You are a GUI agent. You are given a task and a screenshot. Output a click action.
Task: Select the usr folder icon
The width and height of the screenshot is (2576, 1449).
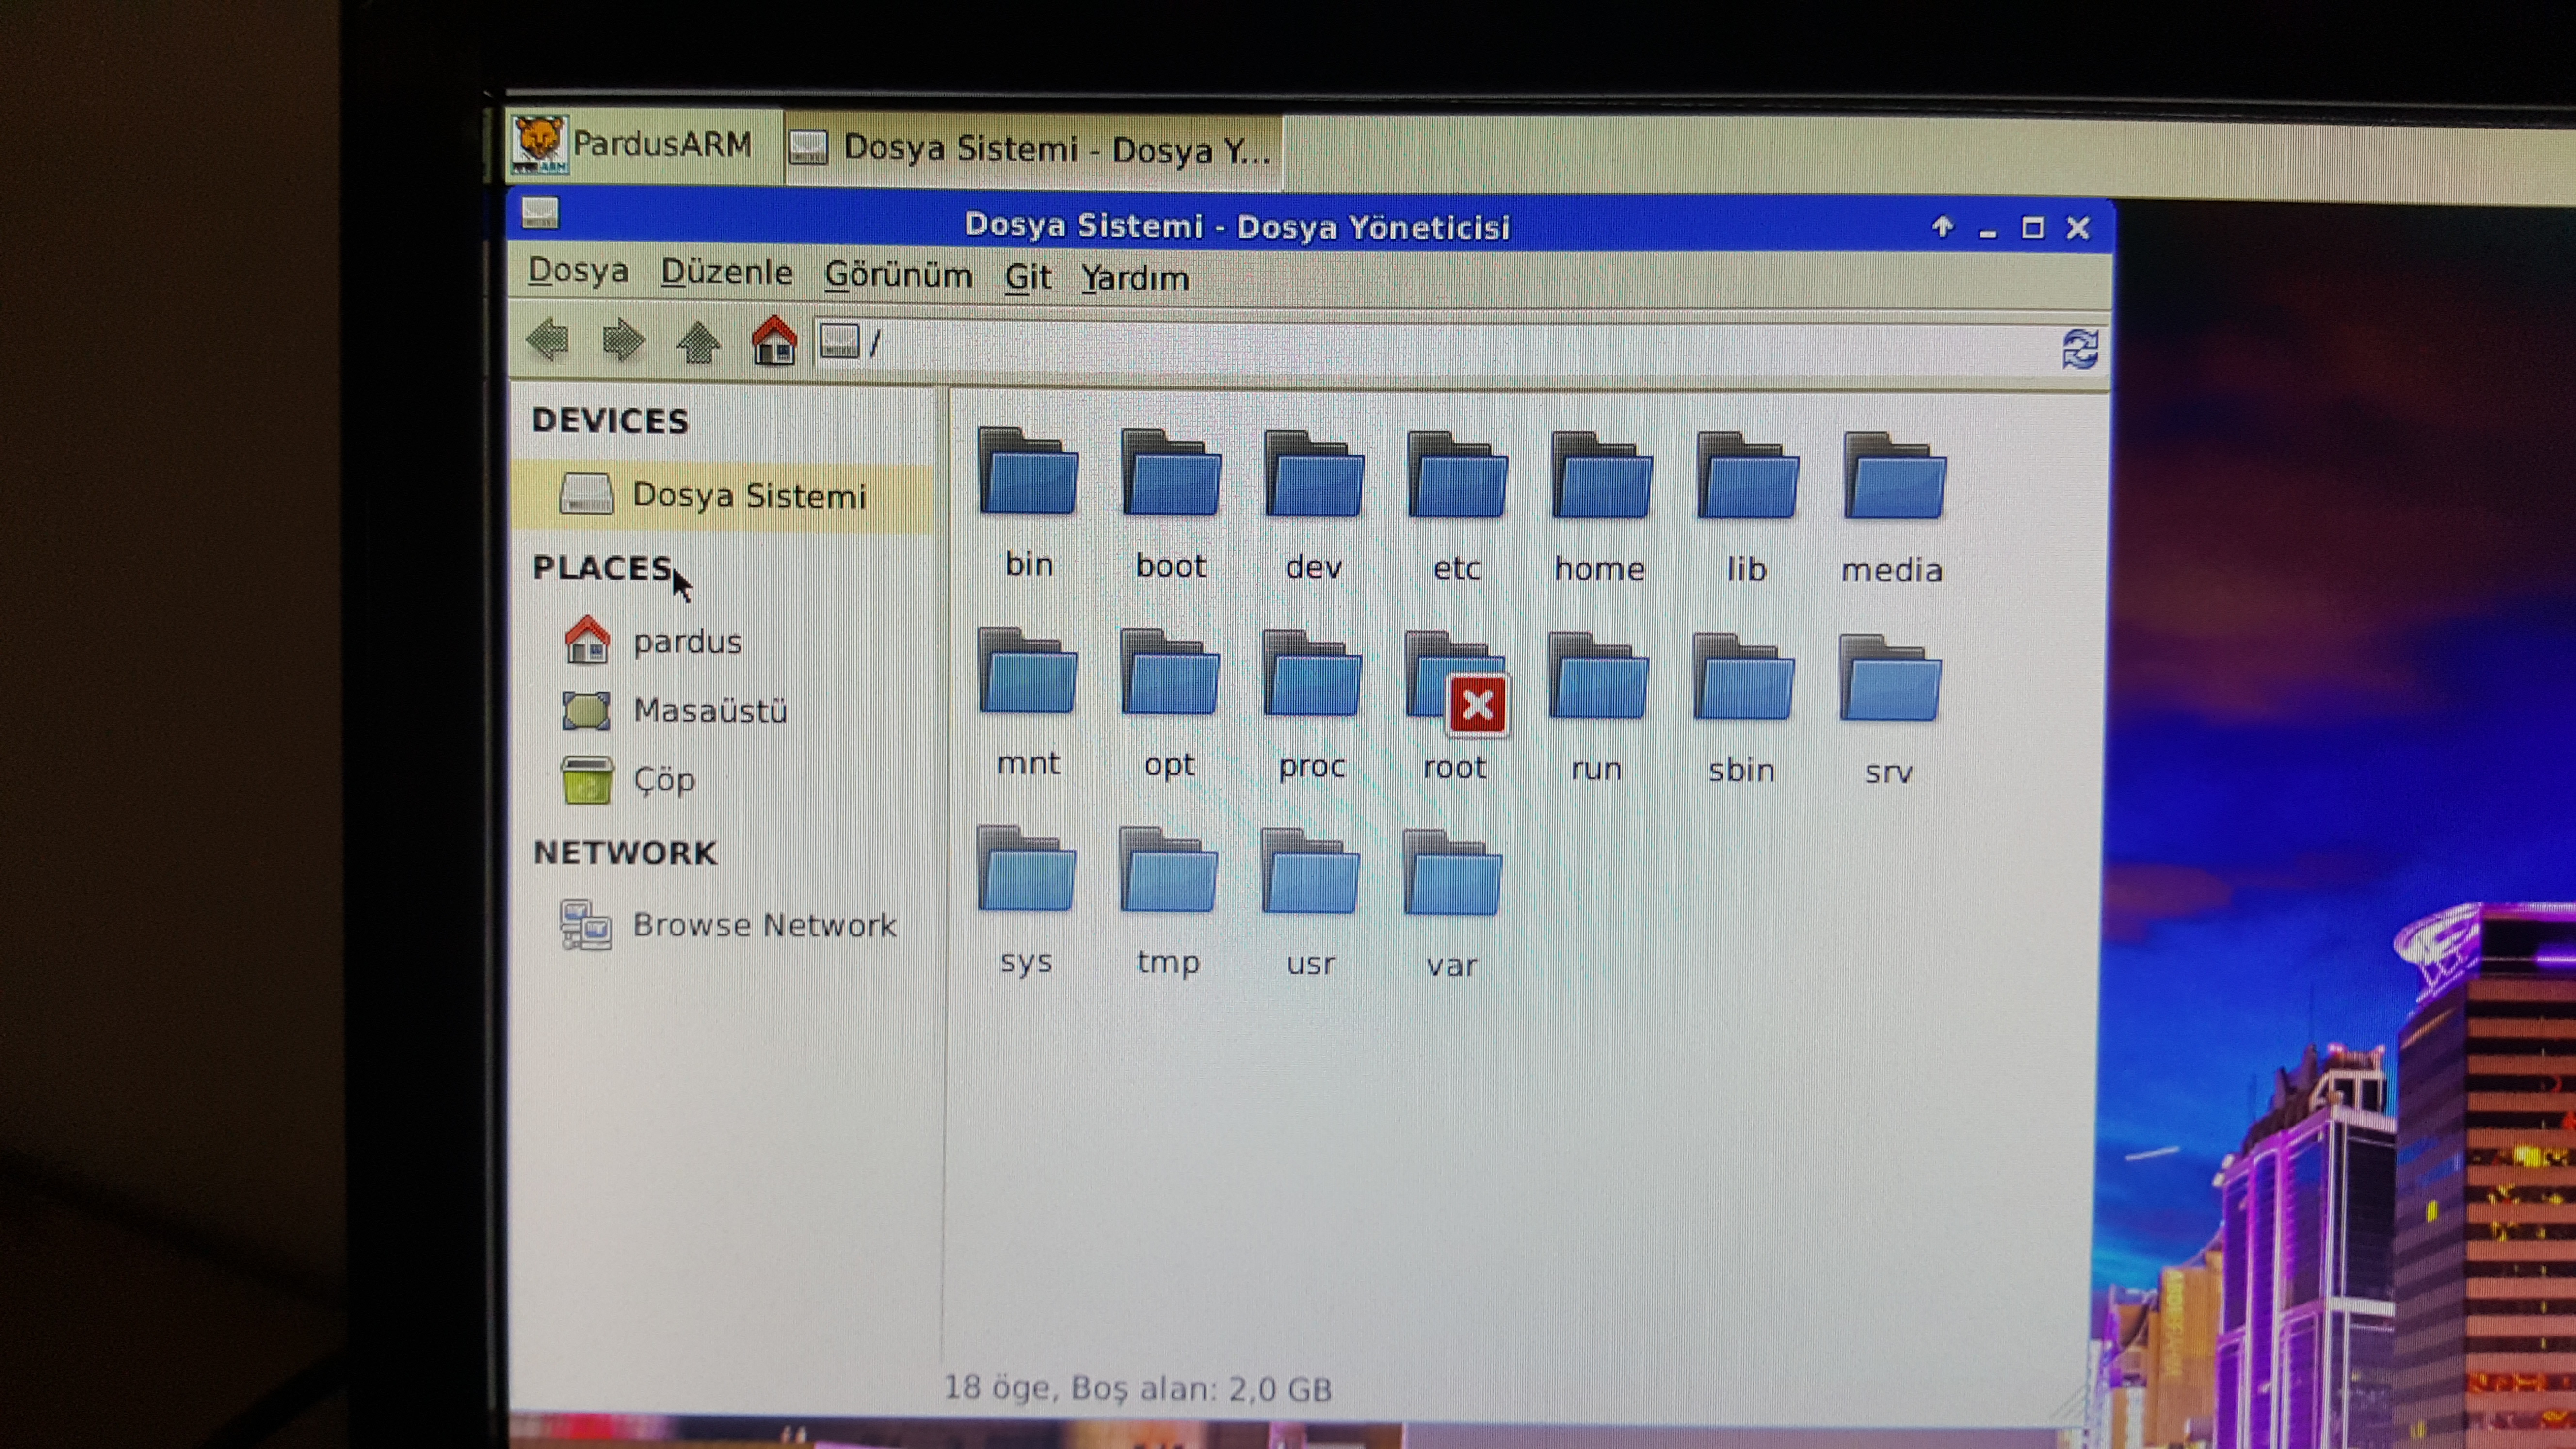pos(1309,872)
